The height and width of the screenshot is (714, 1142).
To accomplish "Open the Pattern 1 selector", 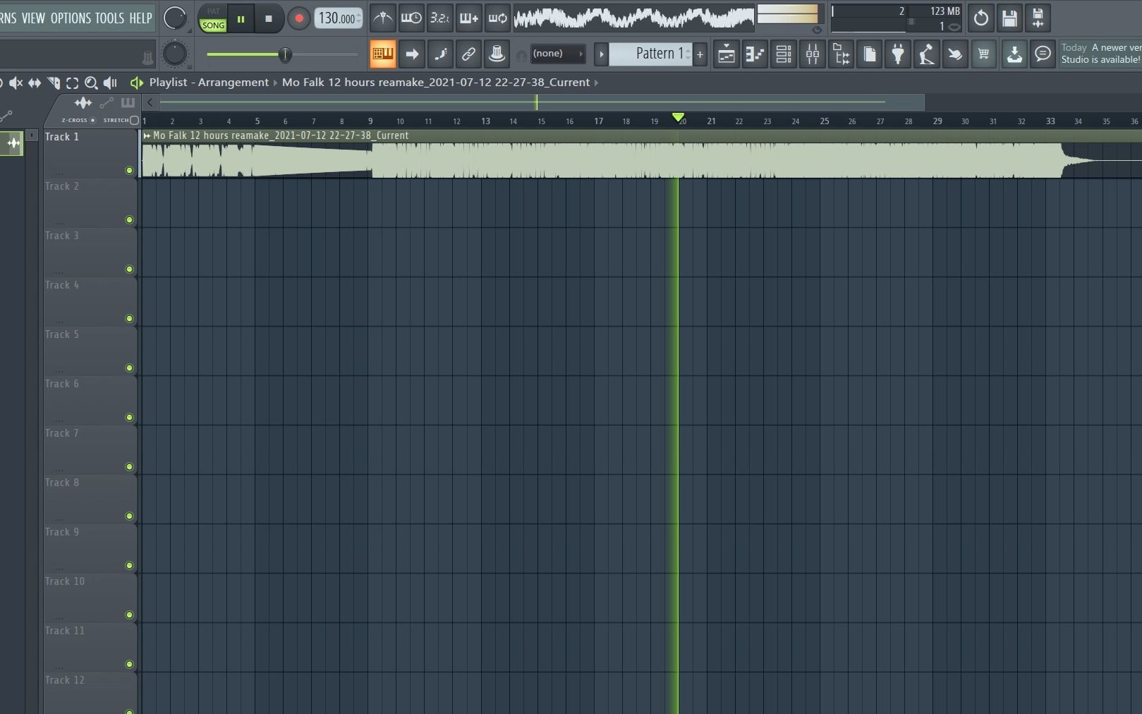I will tap(652, 54).
